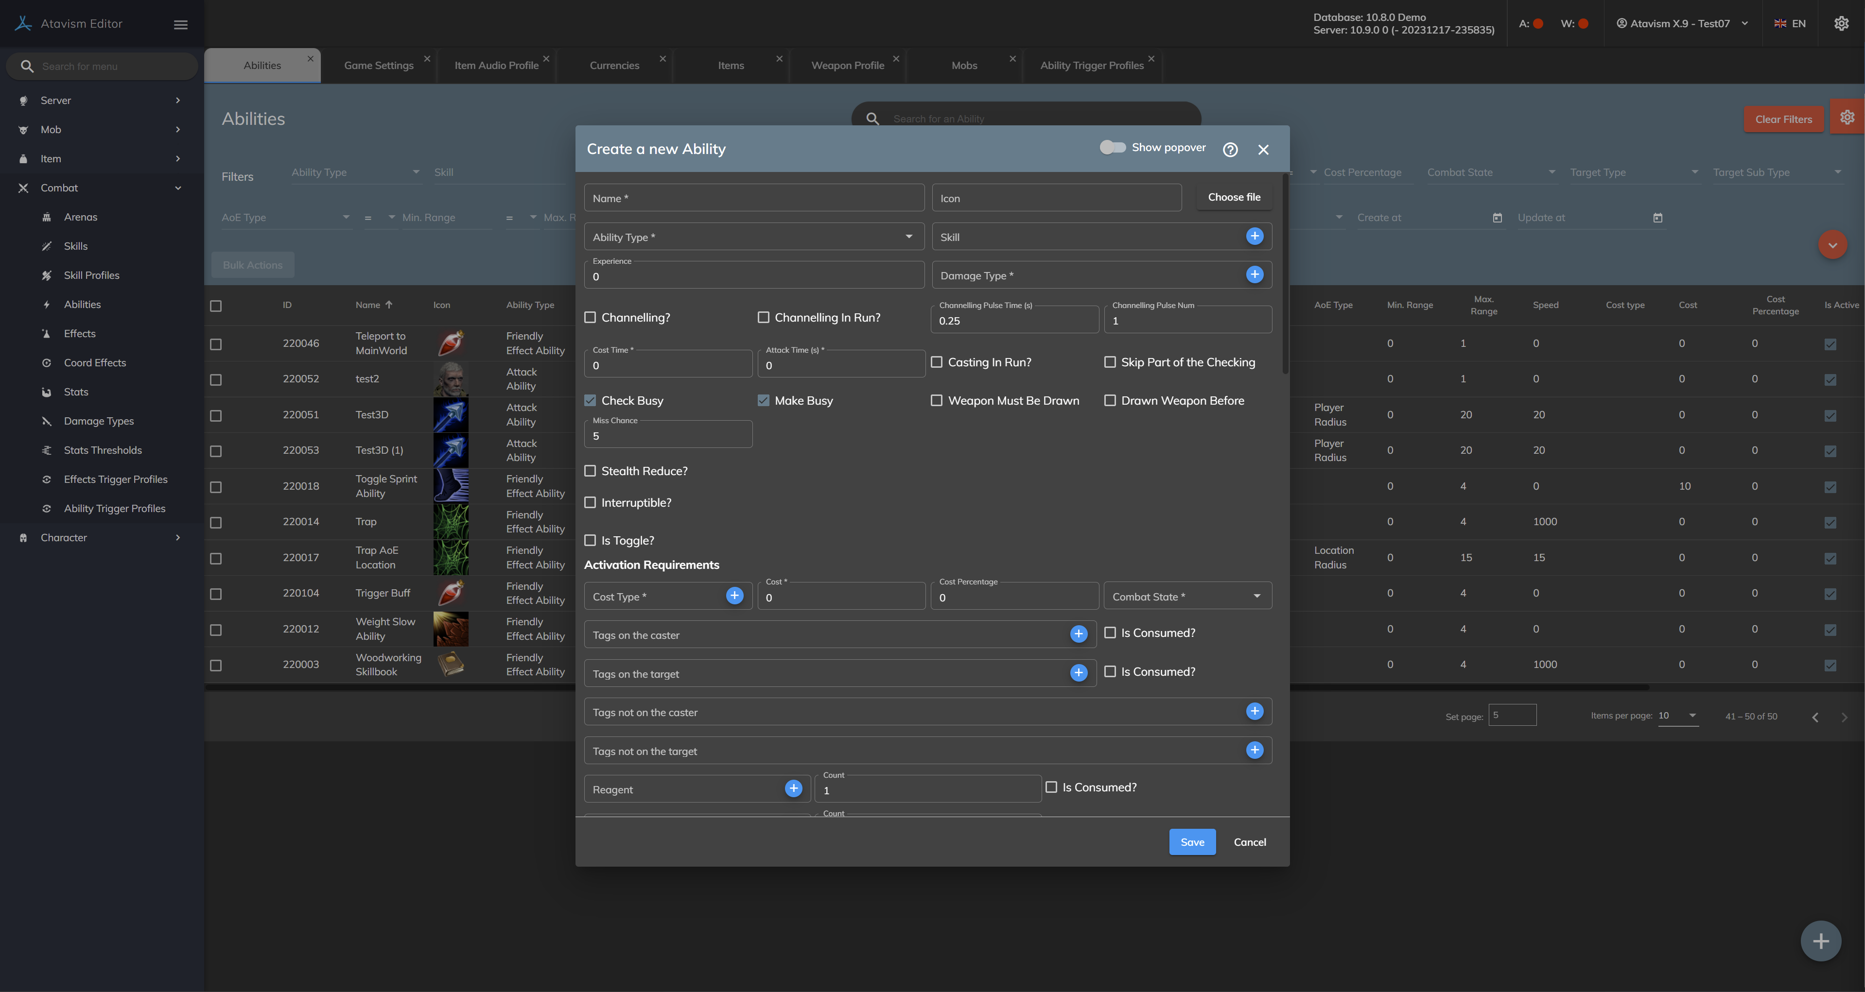Viewport: 1865px width, 992px height.
Task: Click the Reagent plus icon
Action: pos(793,788)
